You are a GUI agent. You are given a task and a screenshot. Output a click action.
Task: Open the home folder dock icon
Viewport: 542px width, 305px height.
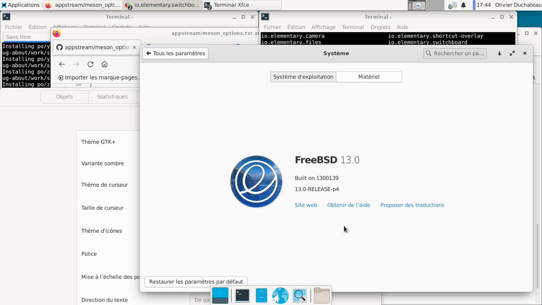(x=322, y=296)
